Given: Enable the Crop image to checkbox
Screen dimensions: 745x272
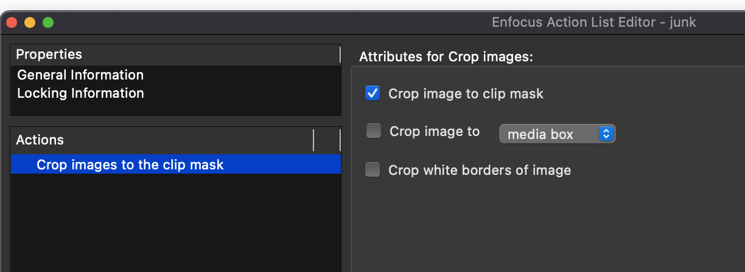Looking at the screenshot, I should pos(374,131).
